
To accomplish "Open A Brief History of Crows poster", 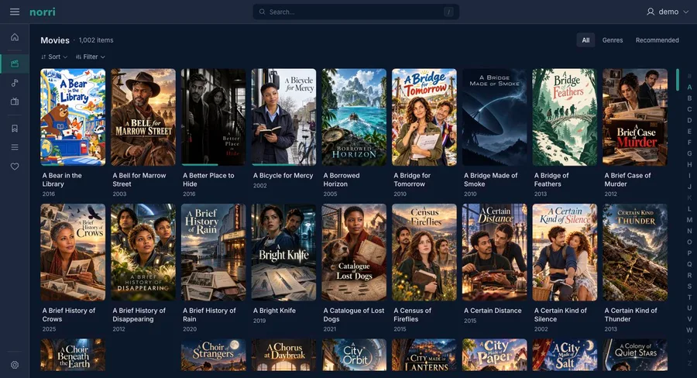I will [73, 253].
